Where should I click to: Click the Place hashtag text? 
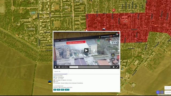pos(61,77)
